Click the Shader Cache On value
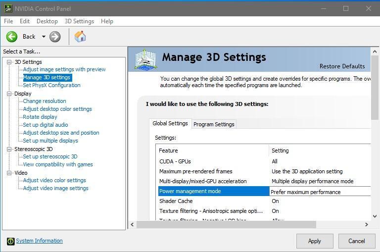Image resolution: width=380 pixels, height=252 pixels. click(275, 201)
